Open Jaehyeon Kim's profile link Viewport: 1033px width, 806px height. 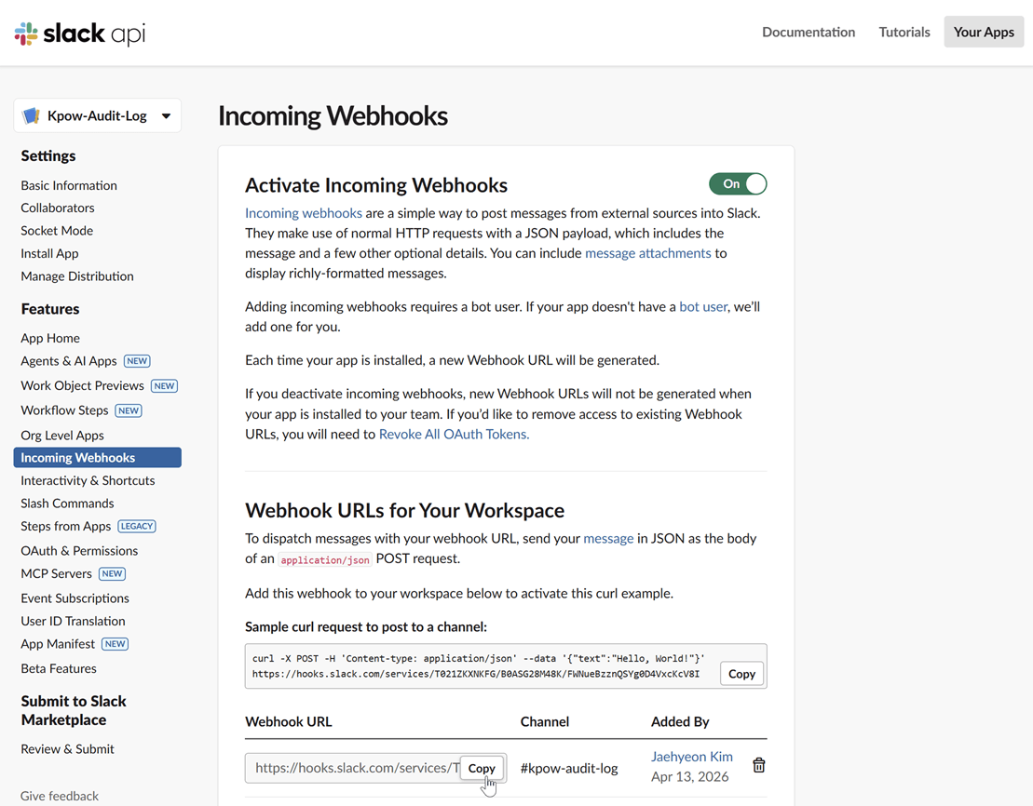pos(692,757)
